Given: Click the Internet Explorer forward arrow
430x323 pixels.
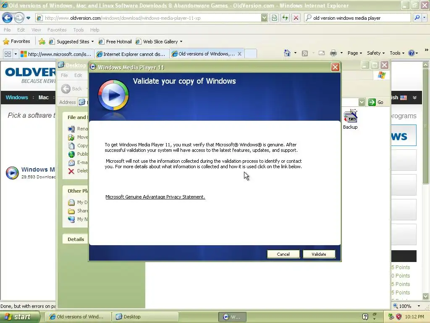Looking at the screenshot, I should 19,18.
